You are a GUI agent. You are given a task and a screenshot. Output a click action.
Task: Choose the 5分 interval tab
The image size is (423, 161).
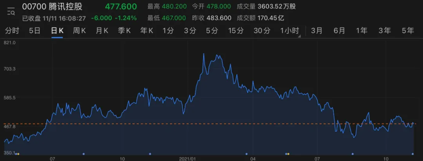(x=212, y=31)
